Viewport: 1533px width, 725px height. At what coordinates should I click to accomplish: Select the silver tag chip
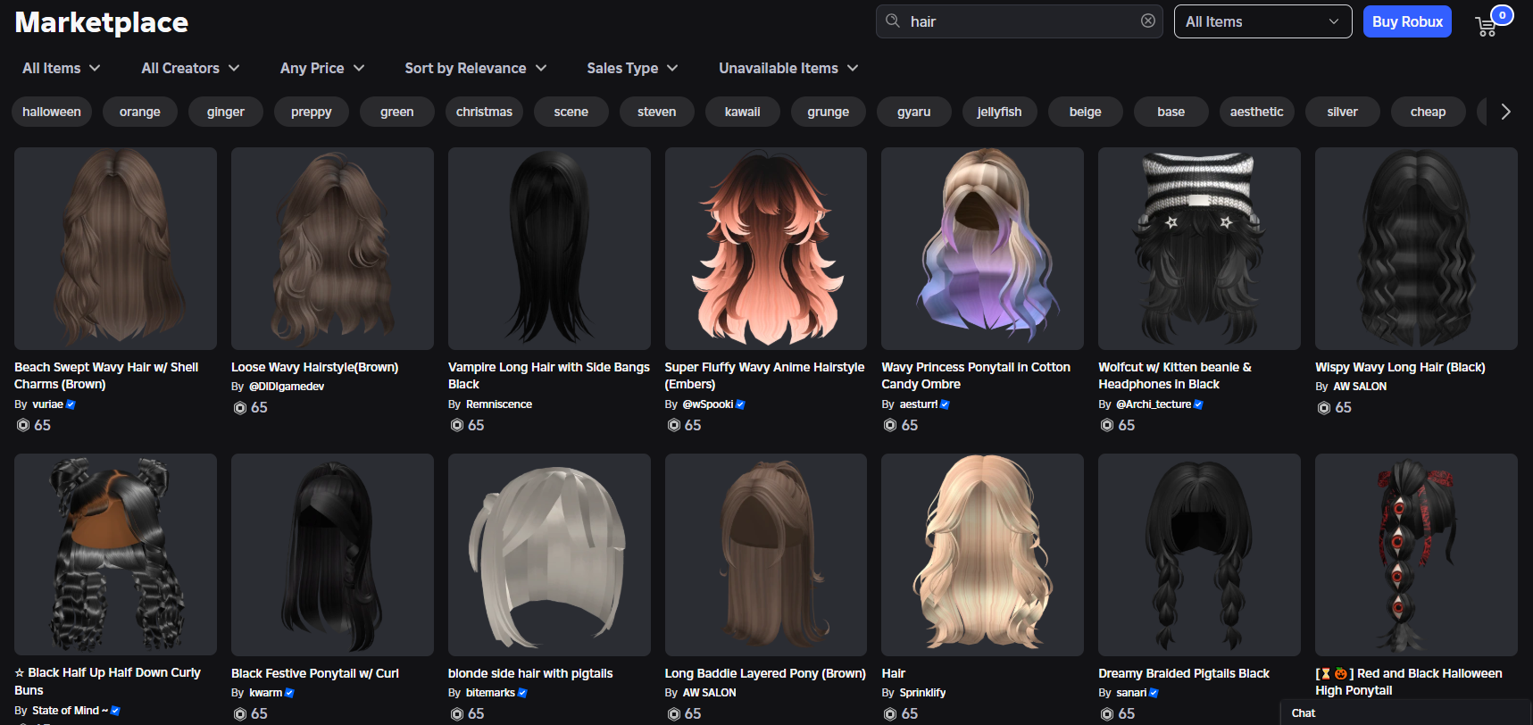1343,112
